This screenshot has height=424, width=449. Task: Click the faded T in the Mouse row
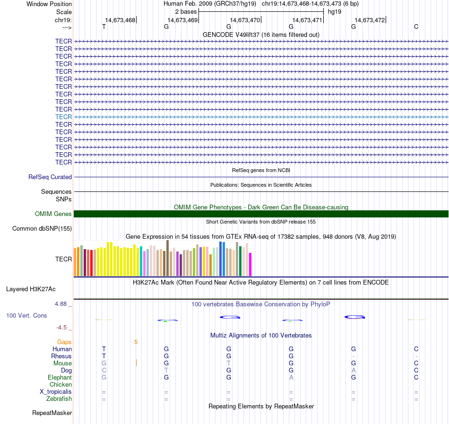(229, 363)
